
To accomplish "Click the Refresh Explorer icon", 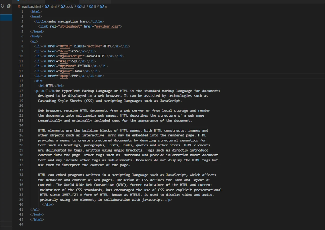I will coord(2,6).
